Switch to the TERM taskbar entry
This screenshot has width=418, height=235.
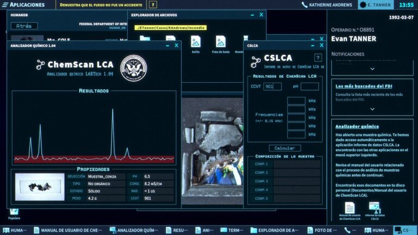click(232, 230)
